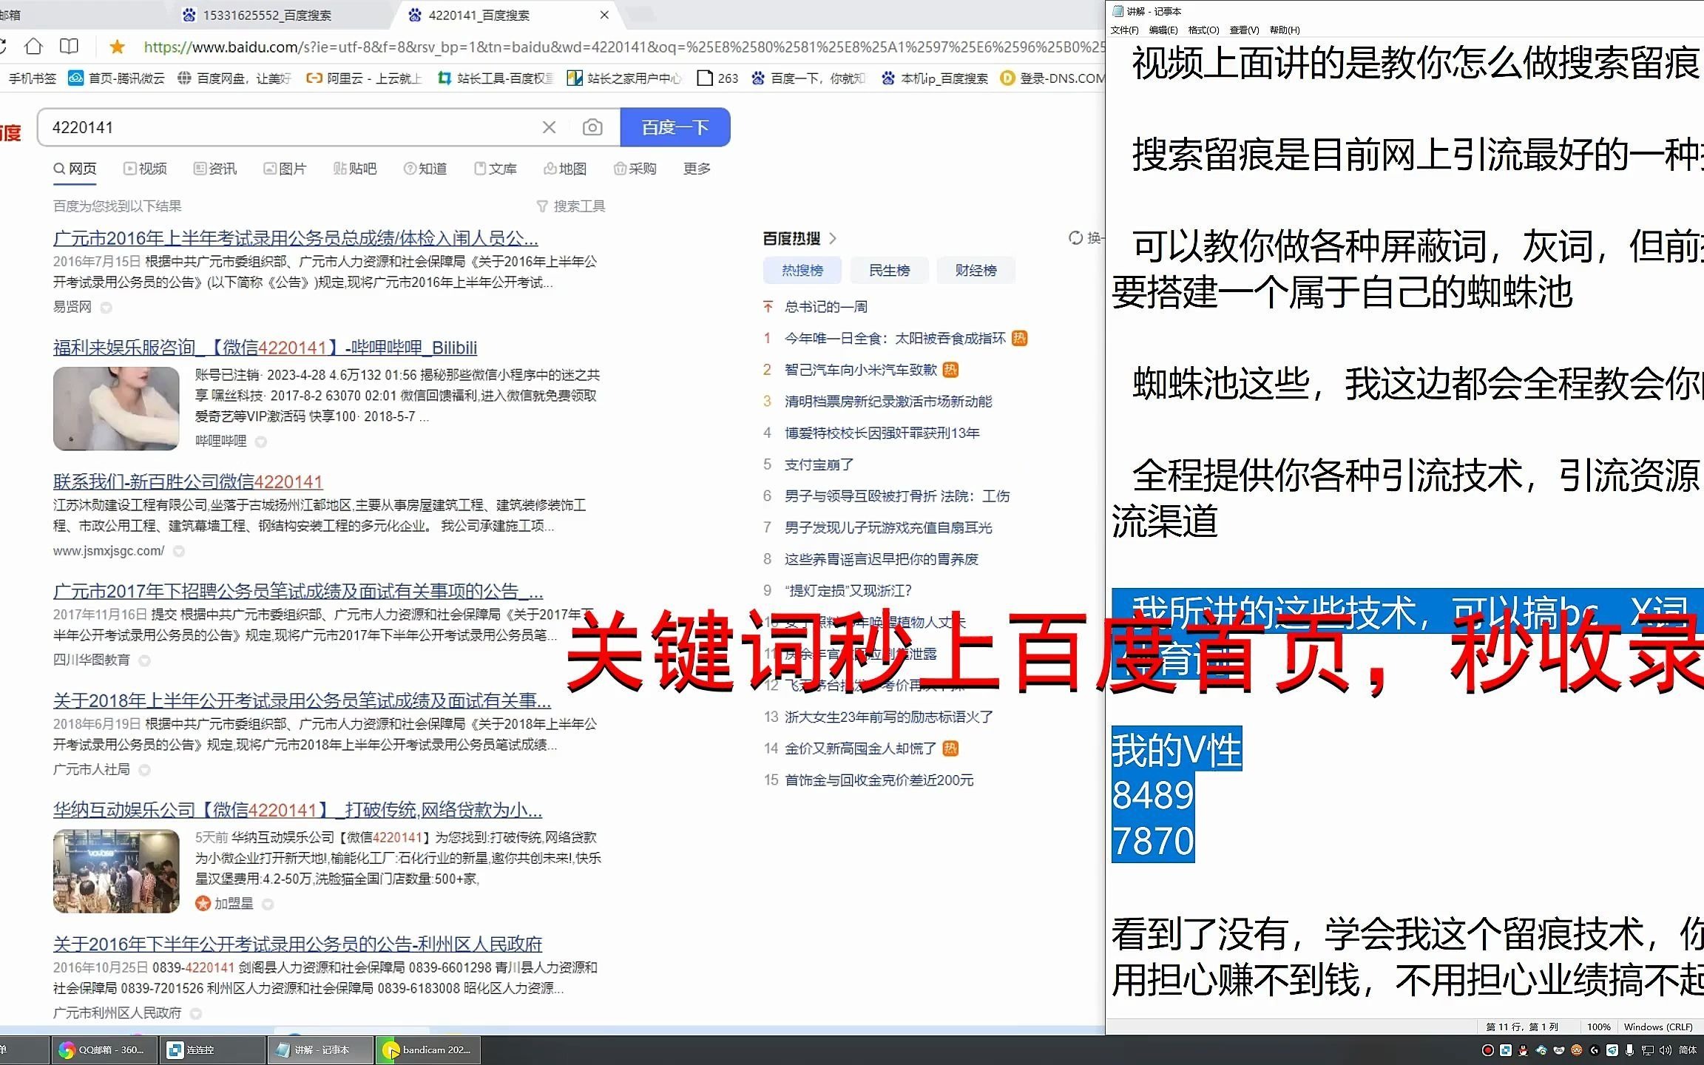This screenshot has width=1704, height=1065.
Task: Click the Bilibili result thumbnail image
Action: click(x=116, y=408)
